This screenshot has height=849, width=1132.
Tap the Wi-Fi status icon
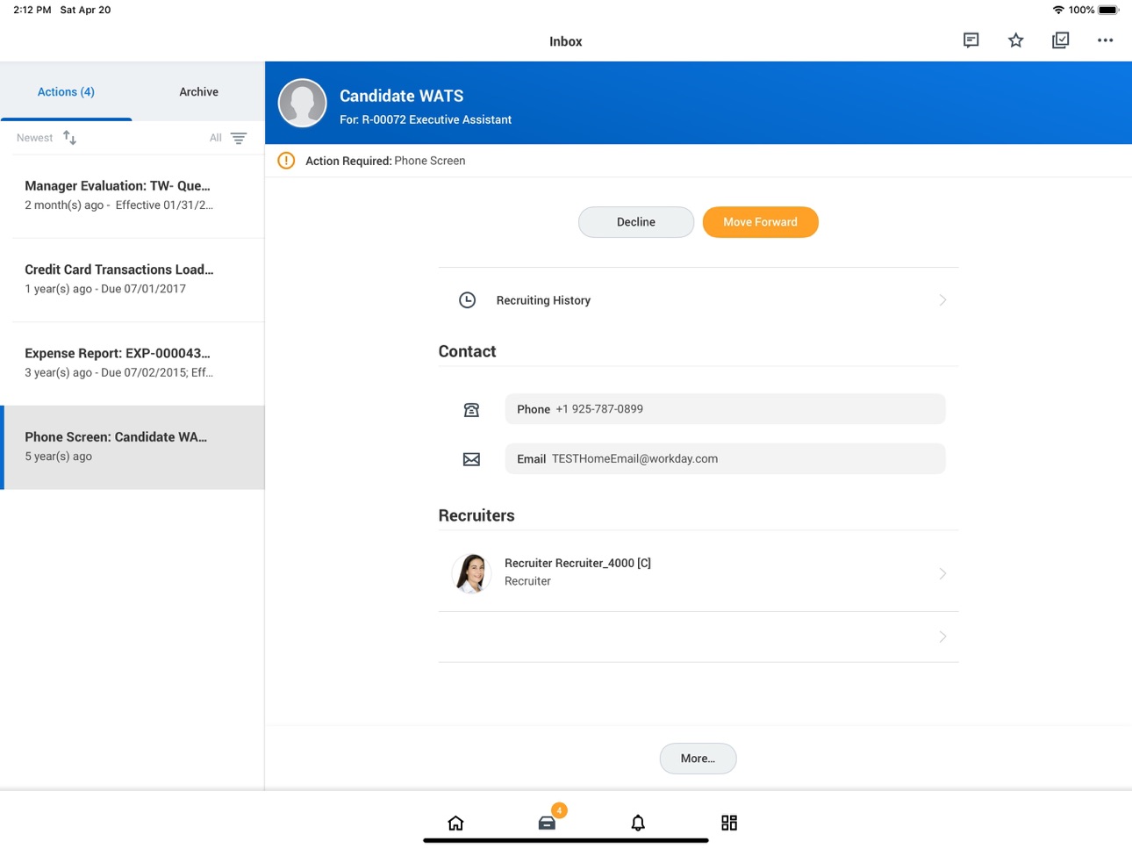point(1058,10)
